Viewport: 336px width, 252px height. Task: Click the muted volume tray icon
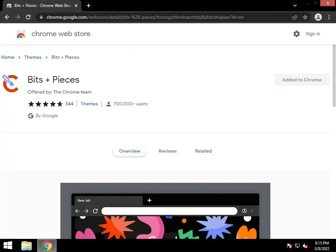click(x=305, y=246)
